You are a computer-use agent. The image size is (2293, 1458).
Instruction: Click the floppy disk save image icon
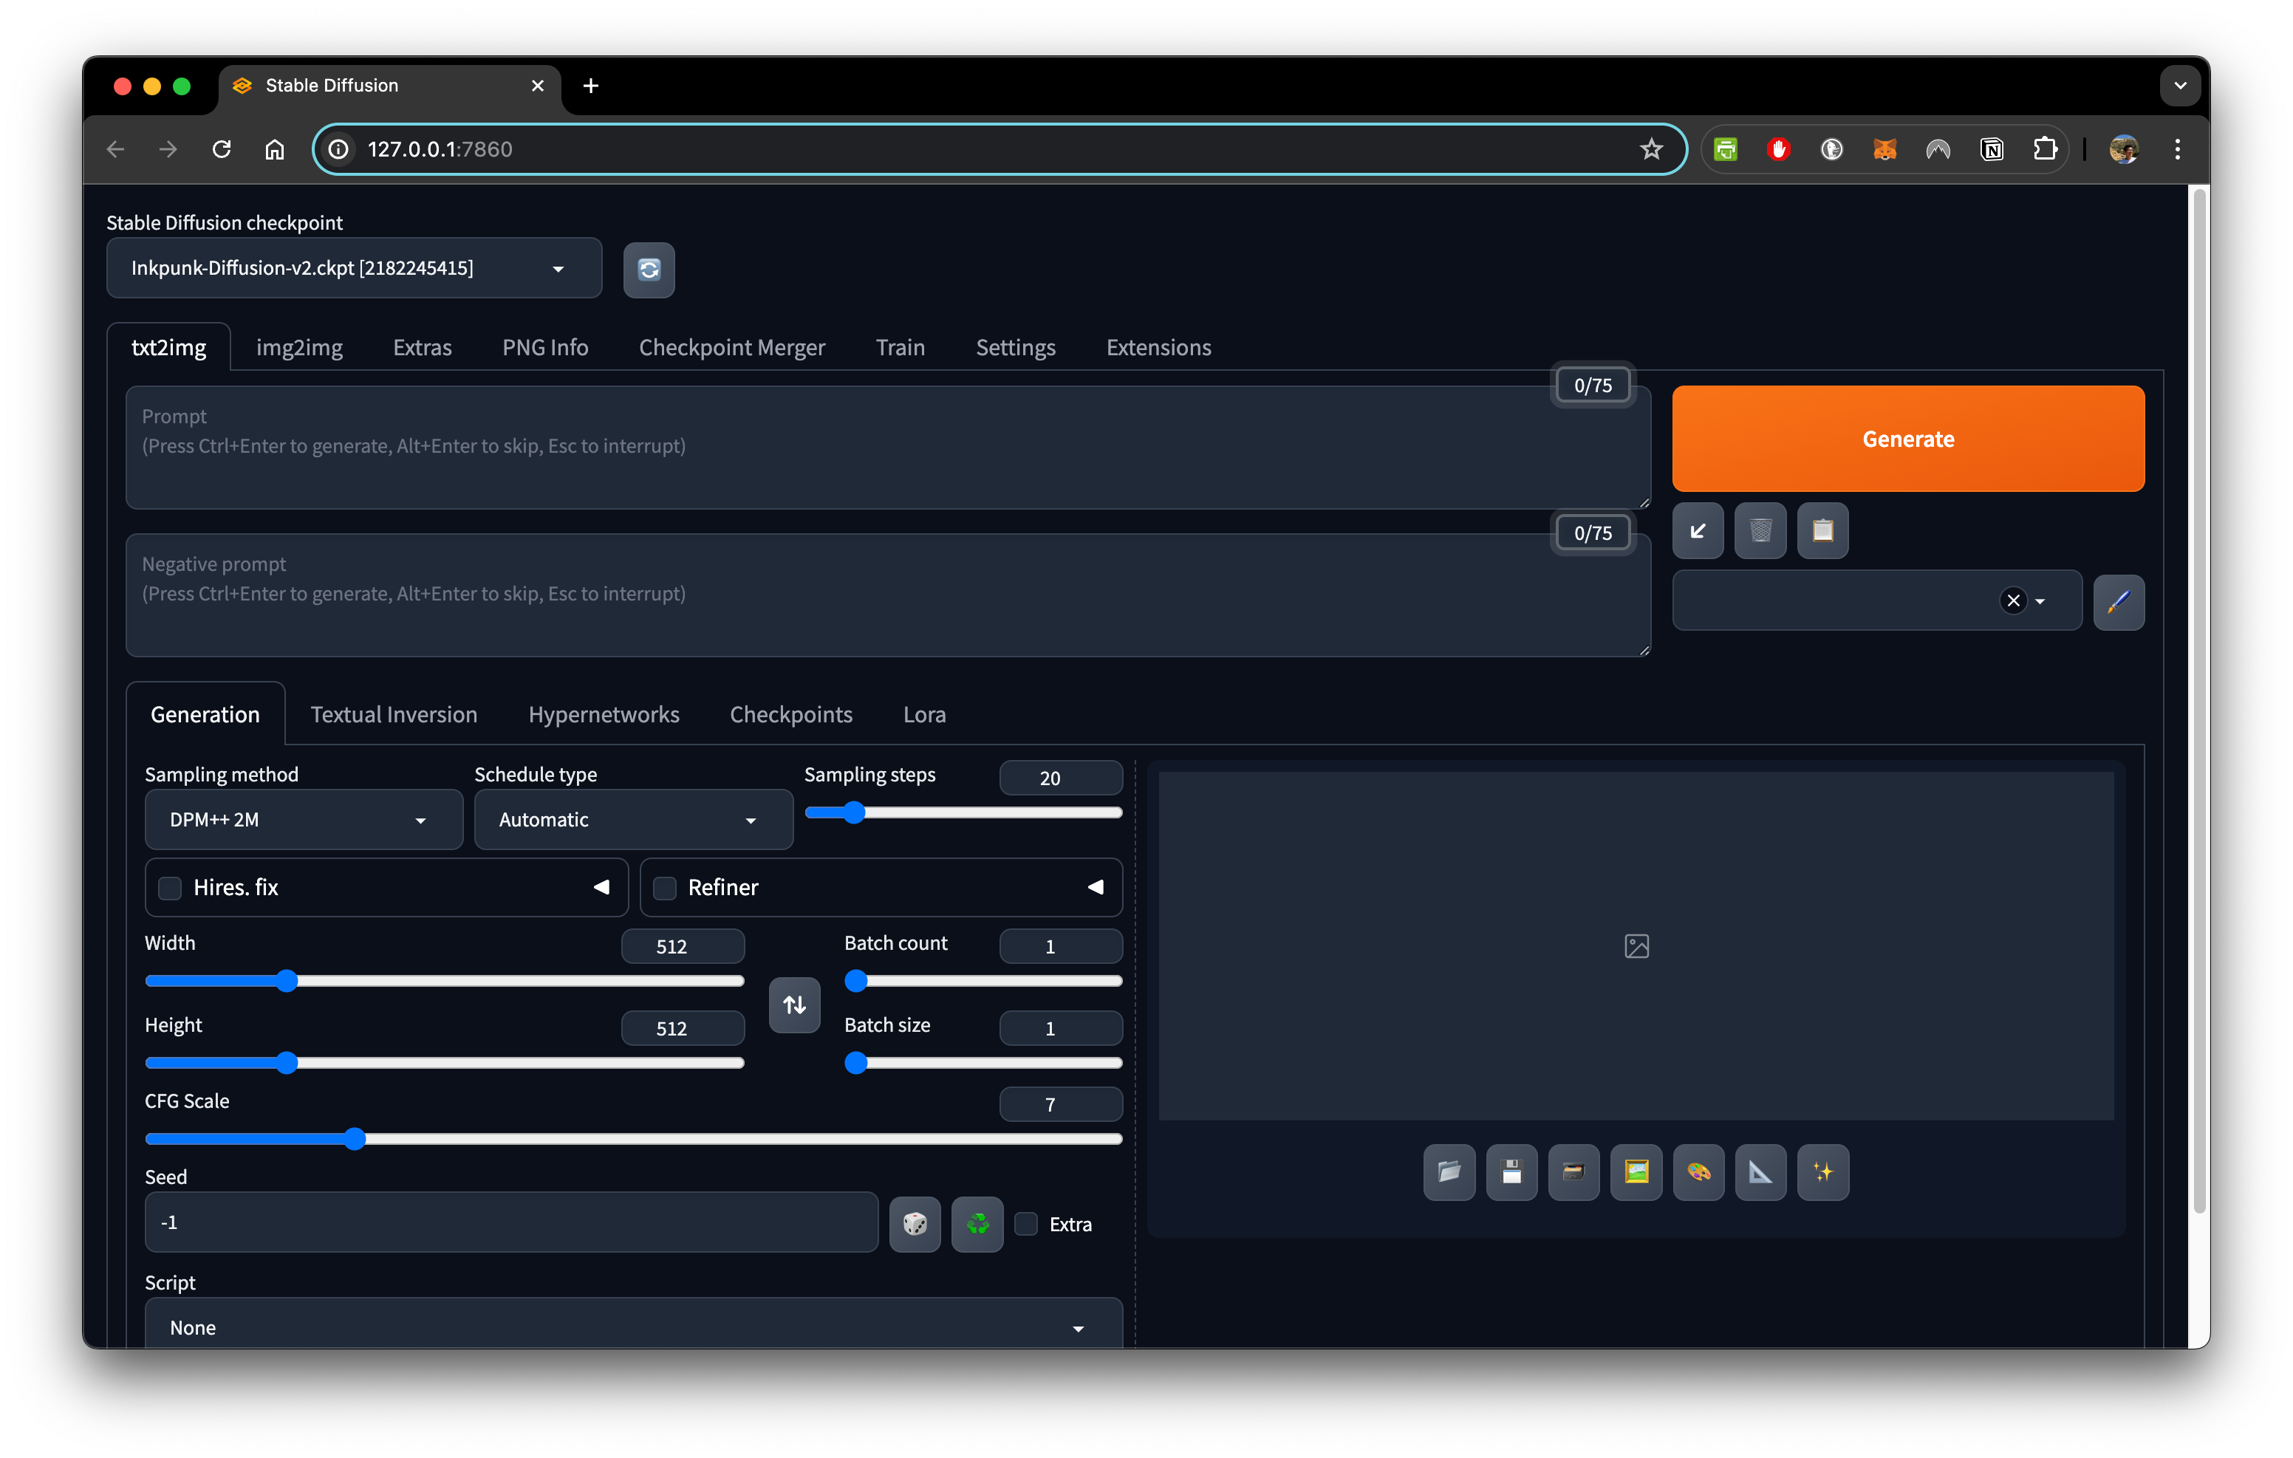coord(1511,1172)
